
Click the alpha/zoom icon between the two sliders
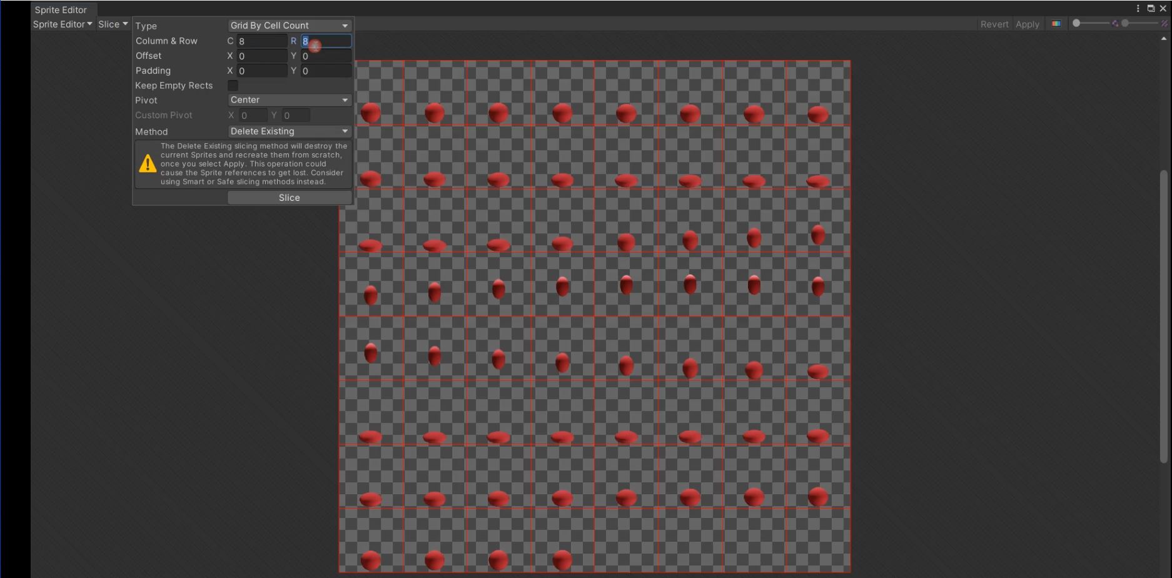coord(1114,24)
